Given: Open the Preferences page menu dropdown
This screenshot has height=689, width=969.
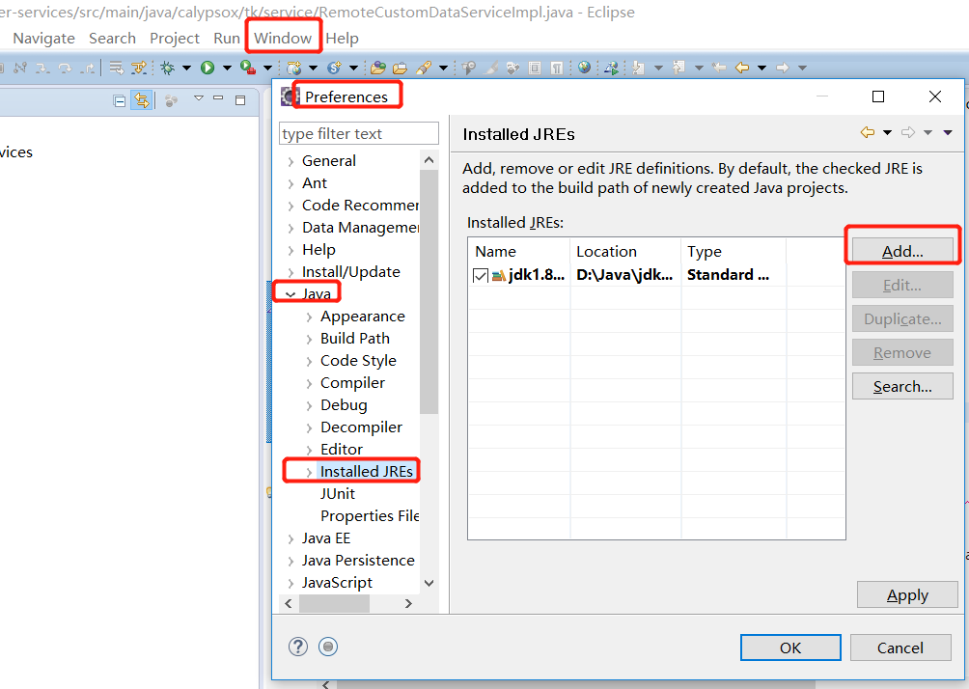Looking at the screenshot, I should click(x=948, y=132).
